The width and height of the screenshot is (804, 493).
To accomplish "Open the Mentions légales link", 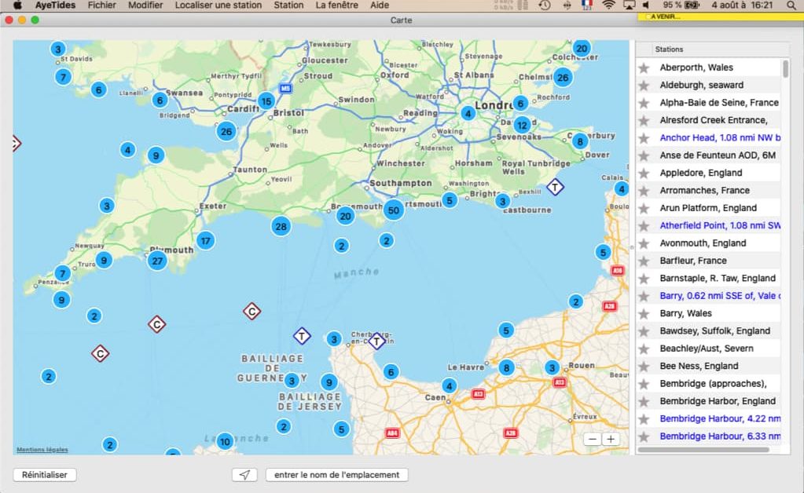I will click(x=42, y=450).
